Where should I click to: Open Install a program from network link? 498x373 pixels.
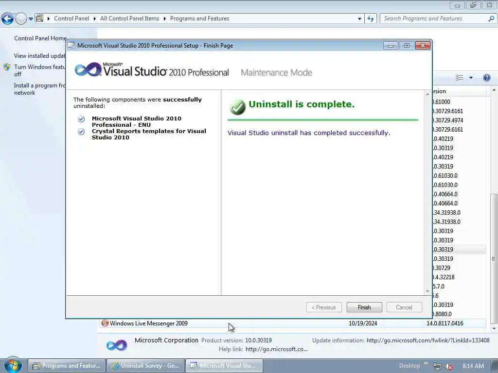tap(39, 89)
